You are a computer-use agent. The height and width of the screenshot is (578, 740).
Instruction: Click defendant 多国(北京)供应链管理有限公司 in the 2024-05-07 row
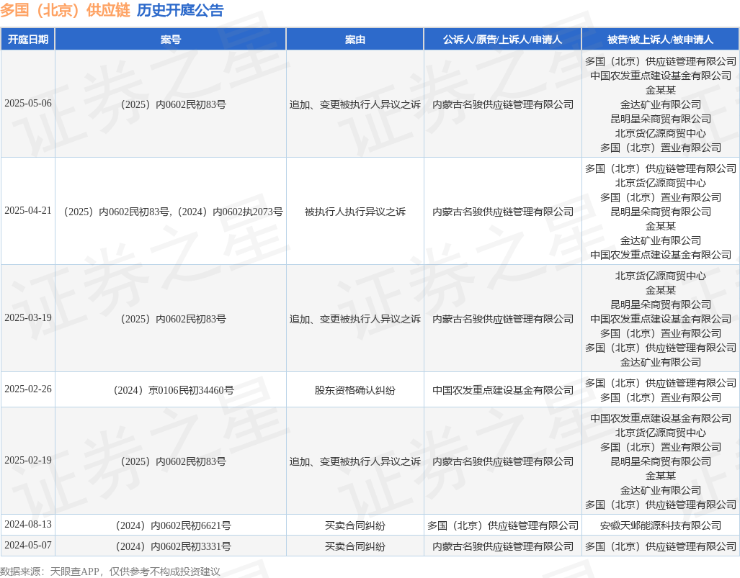pos(660,546)
